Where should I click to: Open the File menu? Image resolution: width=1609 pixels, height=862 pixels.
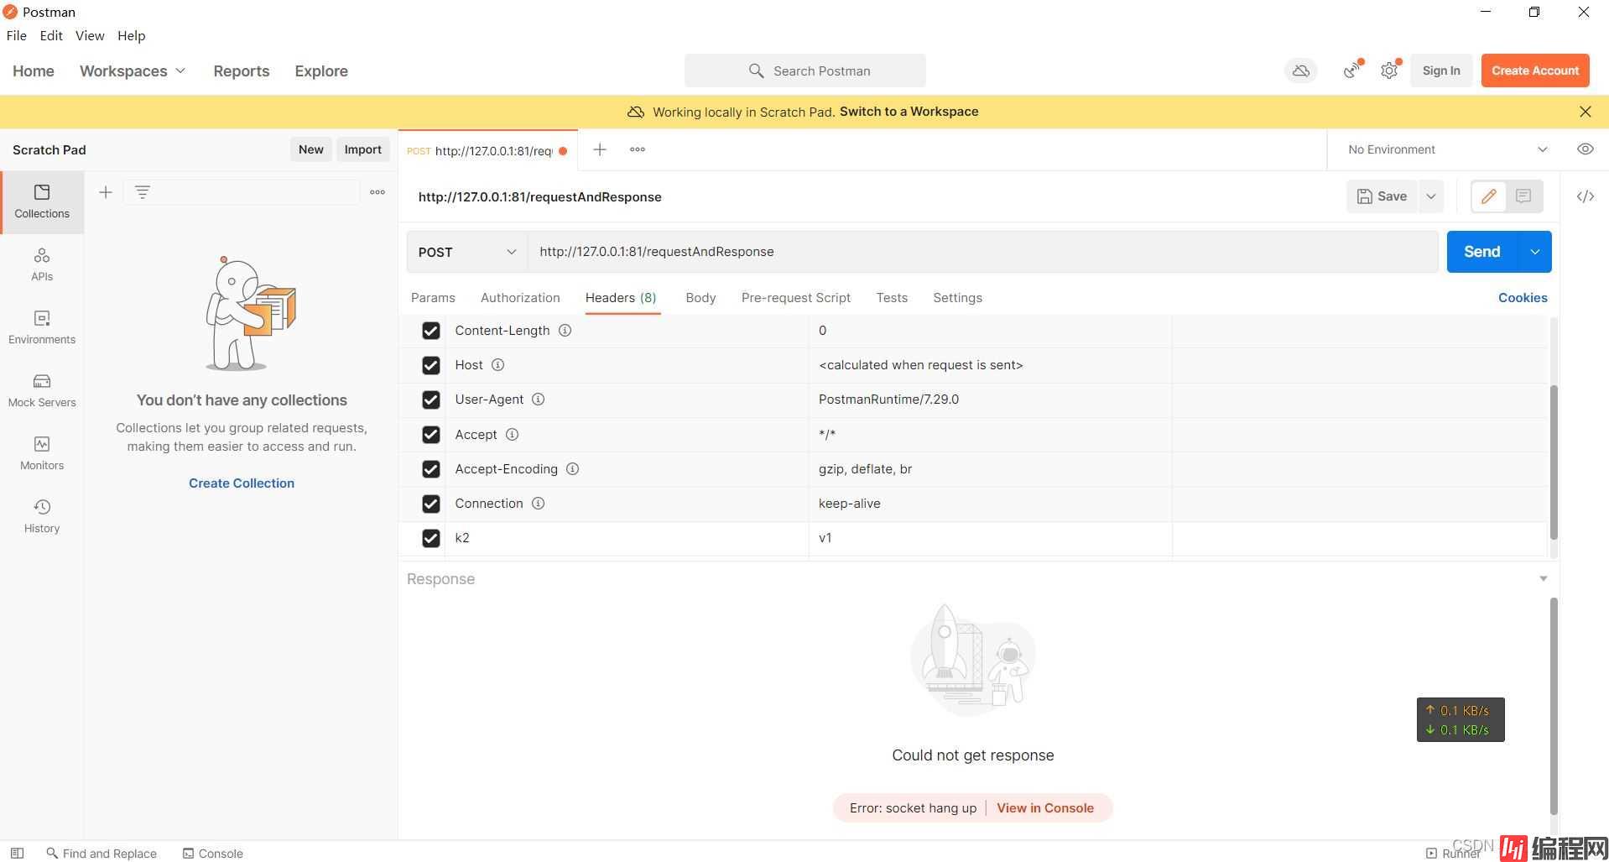click(16, 35)
